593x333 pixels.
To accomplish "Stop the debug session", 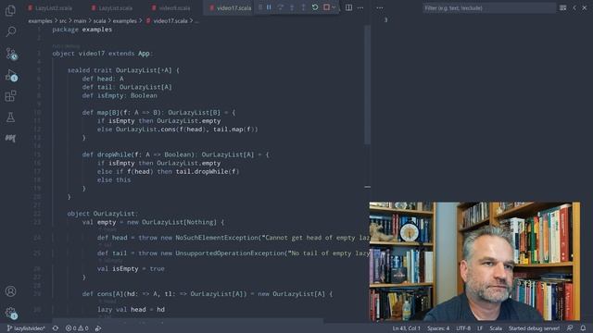I will pyautogui.click(x=326, y=7).
